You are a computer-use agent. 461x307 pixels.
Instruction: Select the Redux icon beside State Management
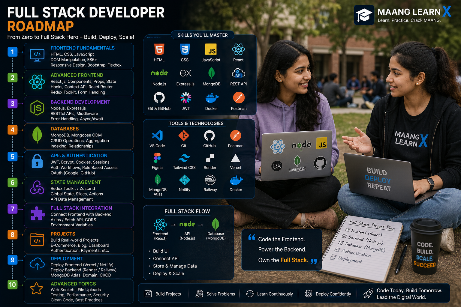coord(37,187)
